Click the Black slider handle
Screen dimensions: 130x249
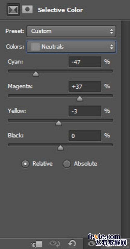click(x=60, y=148)
